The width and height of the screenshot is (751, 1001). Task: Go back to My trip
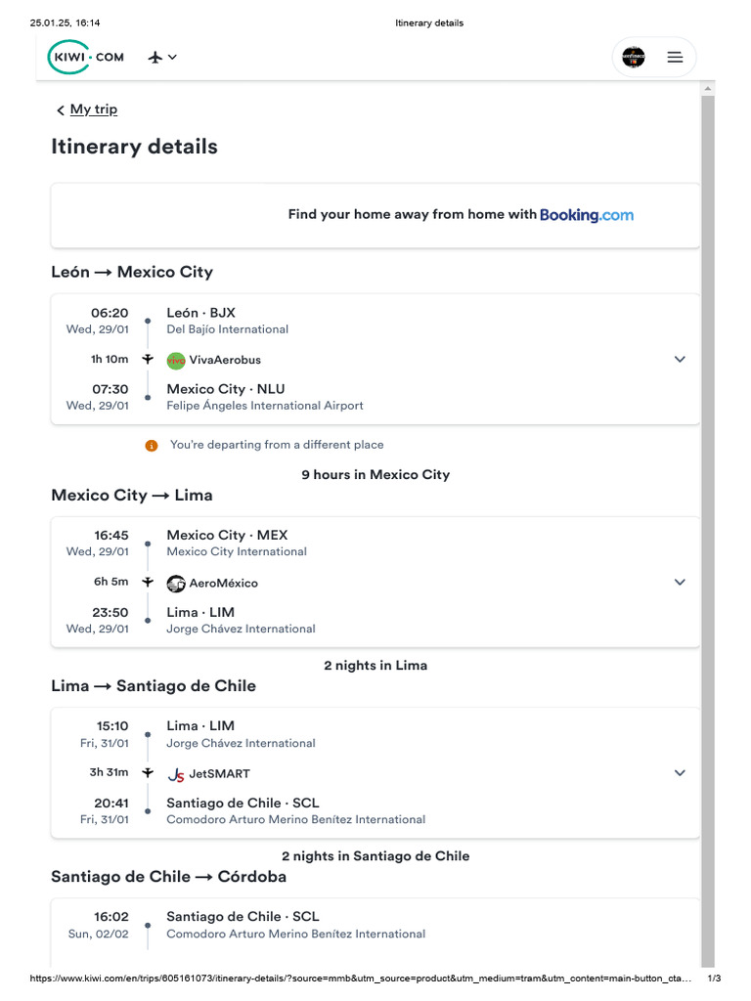tap(94, 109)
